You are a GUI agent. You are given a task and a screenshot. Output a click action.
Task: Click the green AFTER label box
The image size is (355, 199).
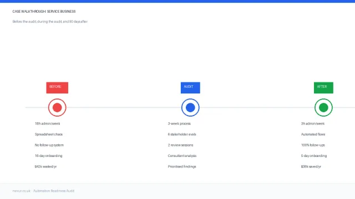(323, 87)
